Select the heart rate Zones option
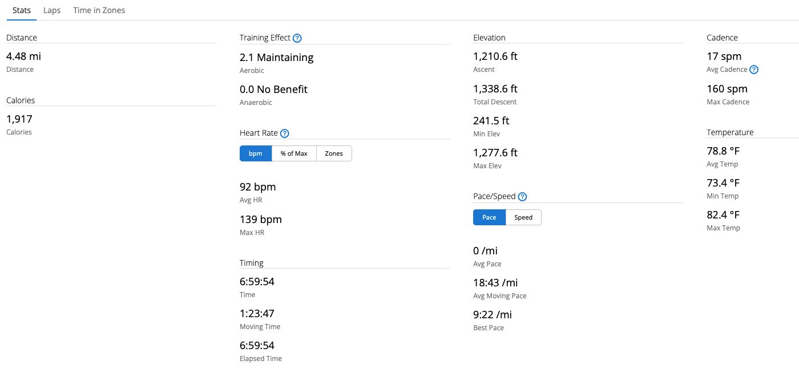The image size is (799, 381). (334, 153)
